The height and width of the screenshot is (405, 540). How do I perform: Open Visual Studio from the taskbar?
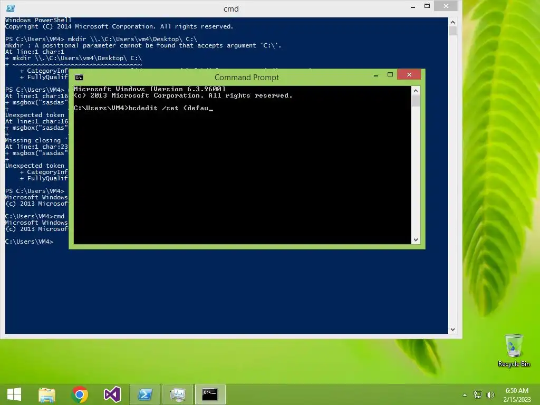point(112,394)
